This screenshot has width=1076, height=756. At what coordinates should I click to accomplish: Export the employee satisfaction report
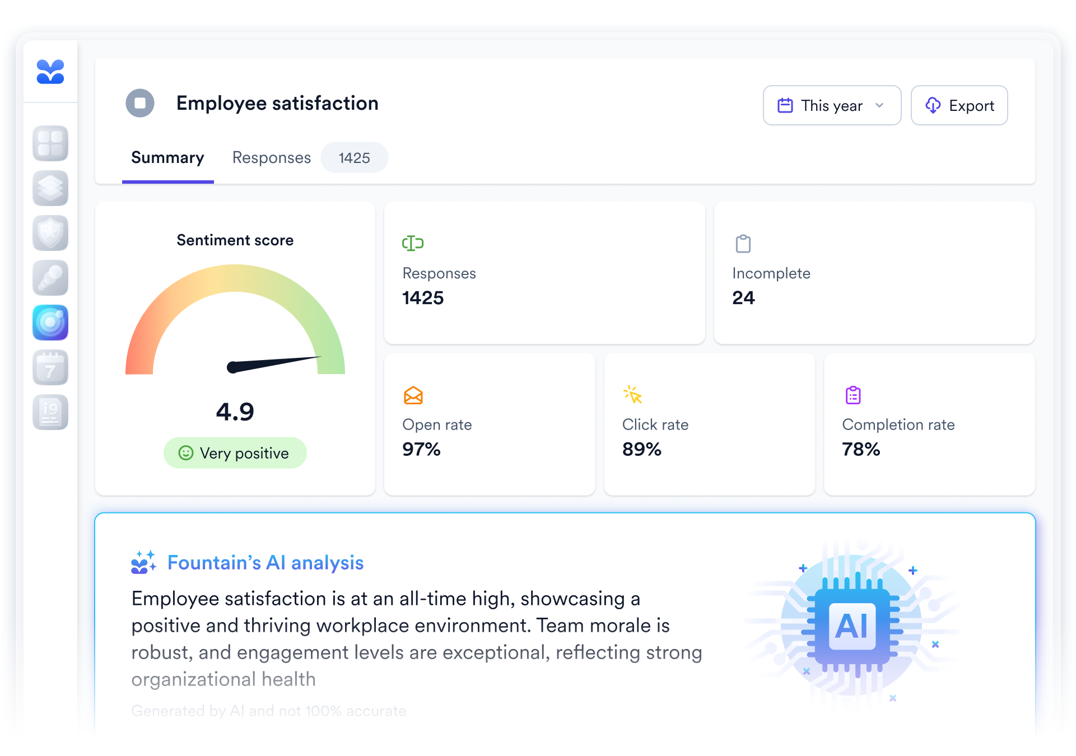[x=959, y=105]
